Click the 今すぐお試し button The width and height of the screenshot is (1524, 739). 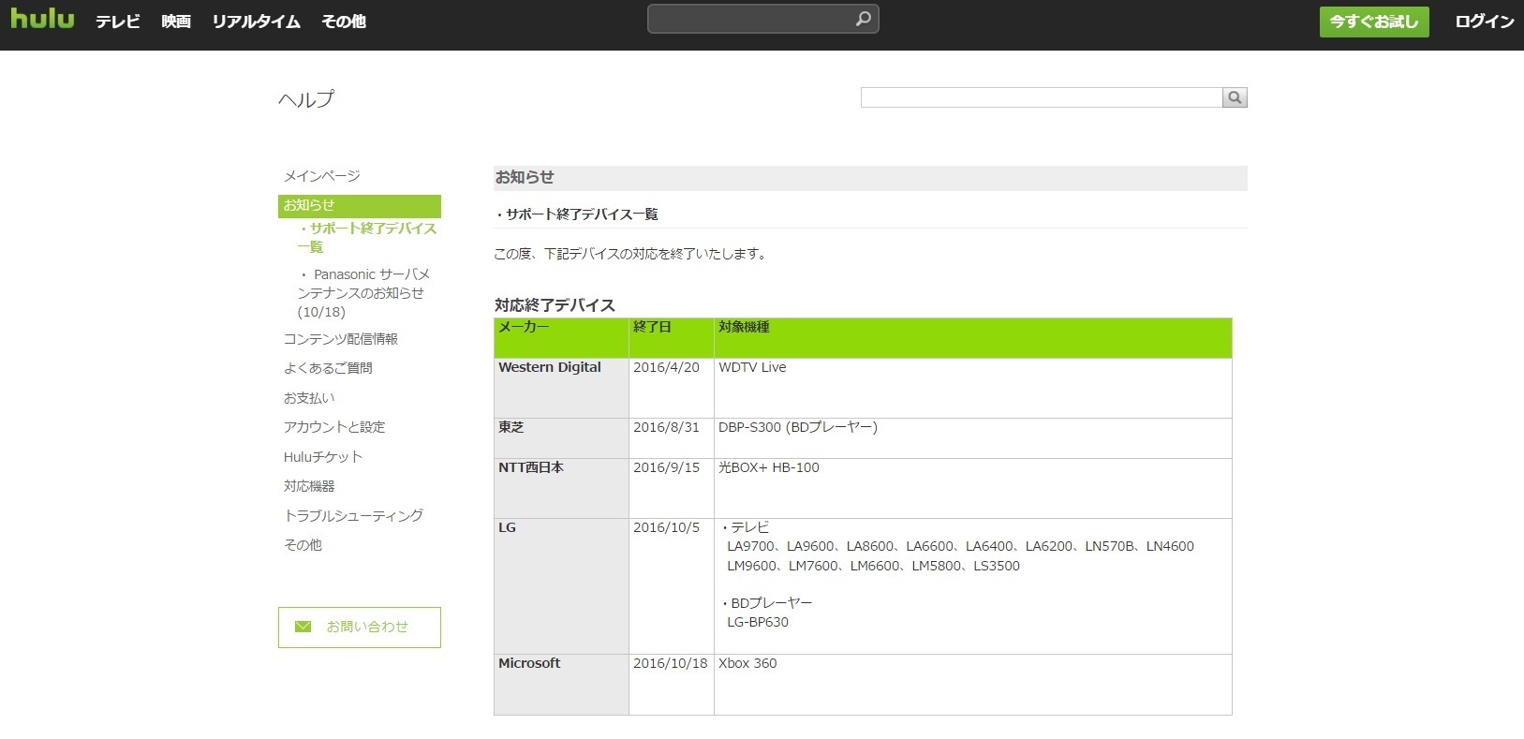coord(1374,22)
